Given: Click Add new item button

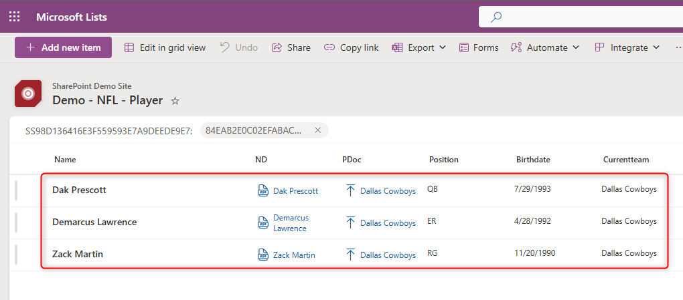Looking at the screenshot, I should tap(63, 47).
